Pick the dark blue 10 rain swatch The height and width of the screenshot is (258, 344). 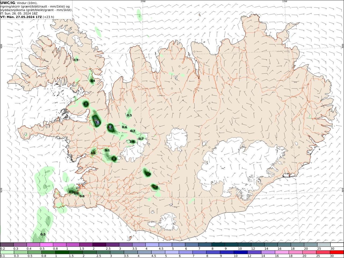click(241, 252)
